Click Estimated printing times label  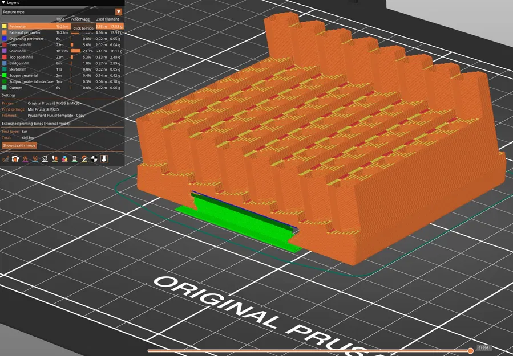[x=36, y=124]
